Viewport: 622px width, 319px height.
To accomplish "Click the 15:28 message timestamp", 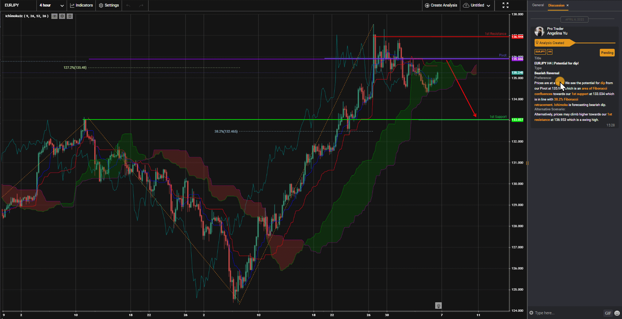I will (610, 125).
